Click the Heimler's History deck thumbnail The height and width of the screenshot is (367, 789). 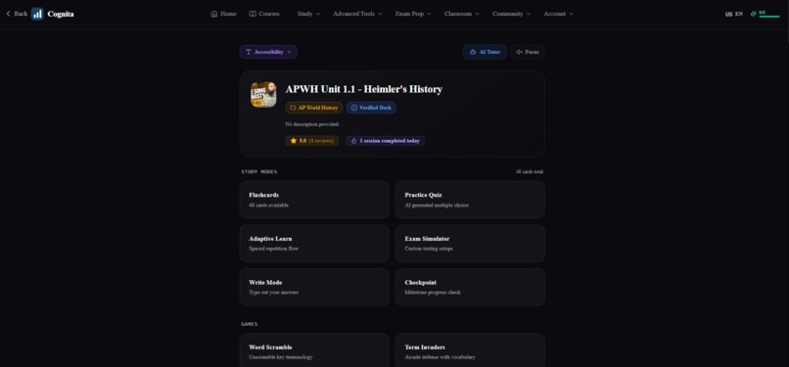[263, 94]
